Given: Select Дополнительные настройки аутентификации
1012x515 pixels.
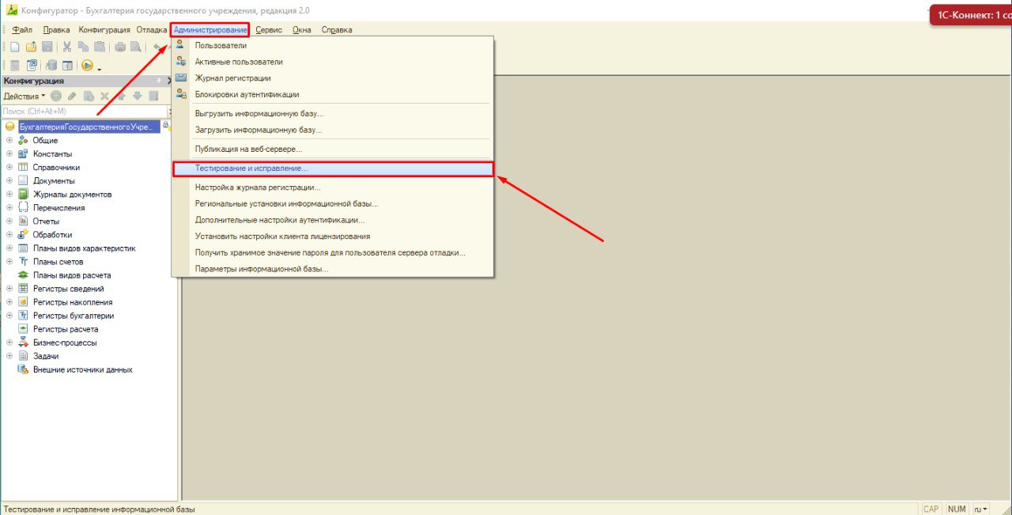Looking at the screenshot, I should click(x=332, y=220).
